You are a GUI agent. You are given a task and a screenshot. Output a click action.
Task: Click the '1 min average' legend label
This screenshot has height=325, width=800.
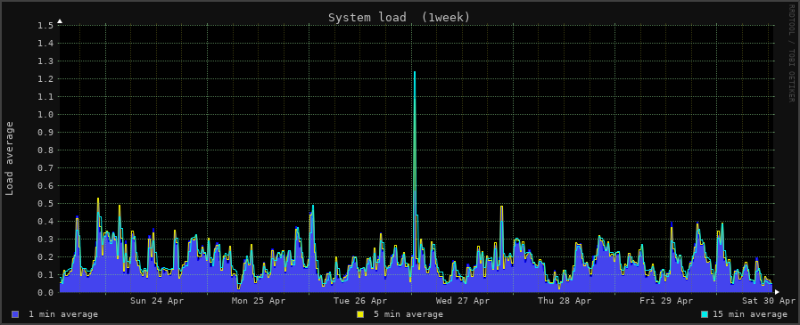(63, 314)
